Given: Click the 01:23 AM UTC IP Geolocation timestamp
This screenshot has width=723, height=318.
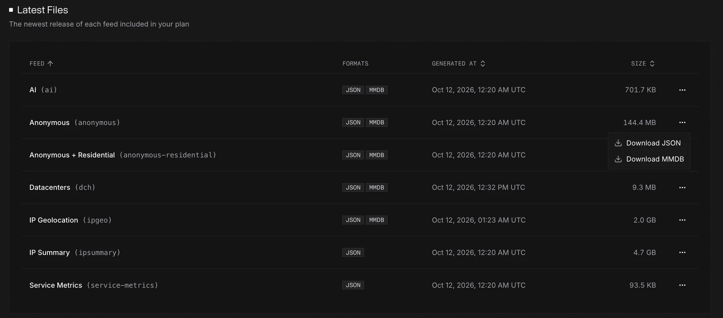Looking at the screenshot, I should click(x=479, y=220).
